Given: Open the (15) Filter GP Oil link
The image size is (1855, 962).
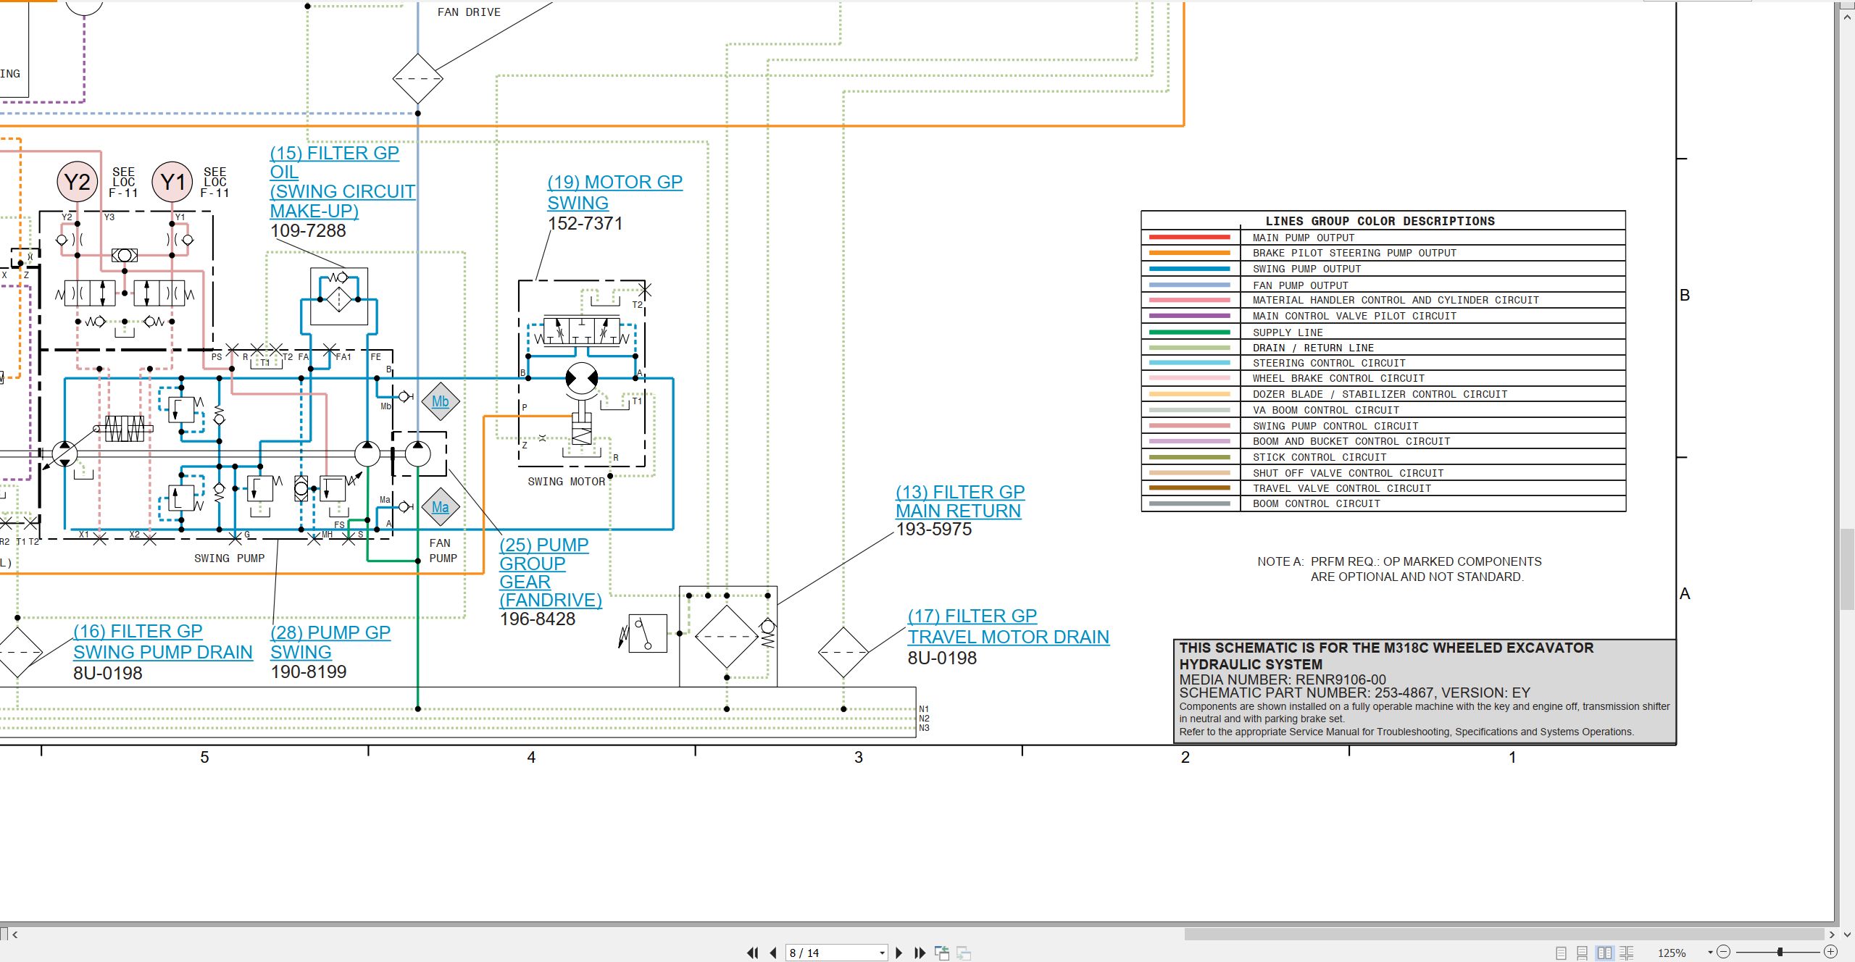Looking at the screenshot, I should (x=342, y=182).
